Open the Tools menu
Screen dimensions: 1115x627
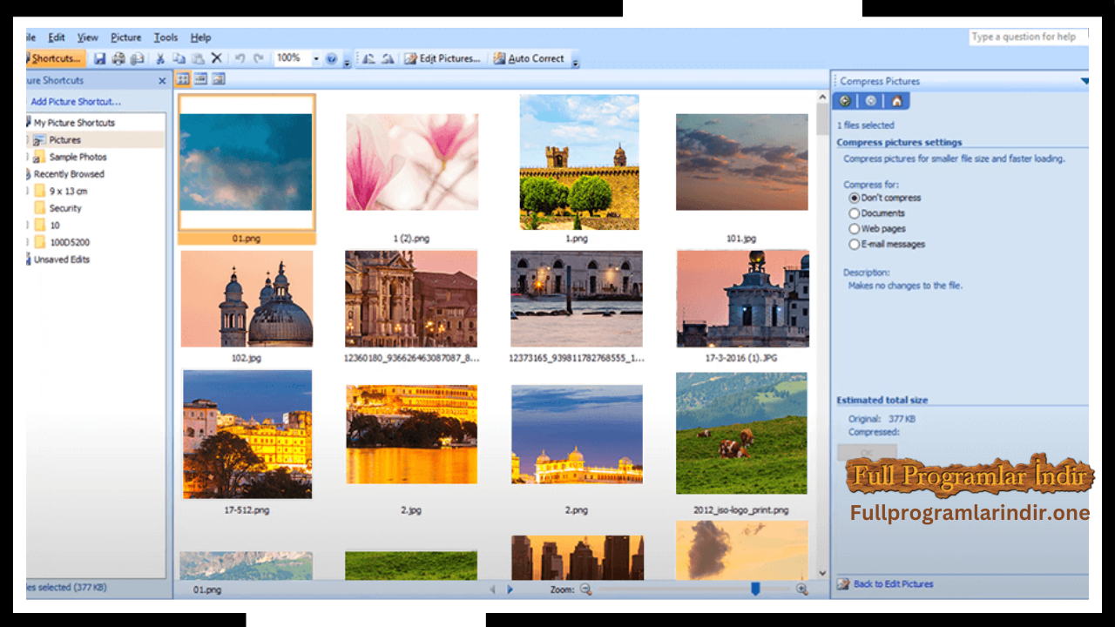166,37
